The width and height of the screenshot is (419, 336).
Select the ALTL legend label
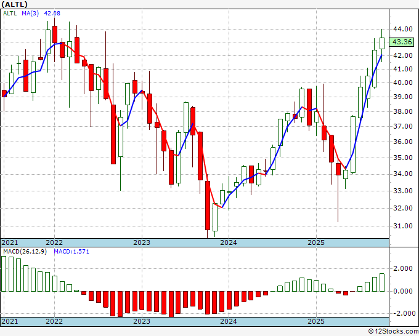click(x=10, y=14)
